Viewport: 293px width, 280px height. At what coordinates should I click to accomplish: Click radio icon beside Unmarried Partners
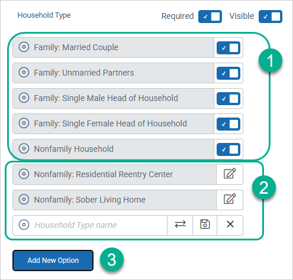coord(24,73)
